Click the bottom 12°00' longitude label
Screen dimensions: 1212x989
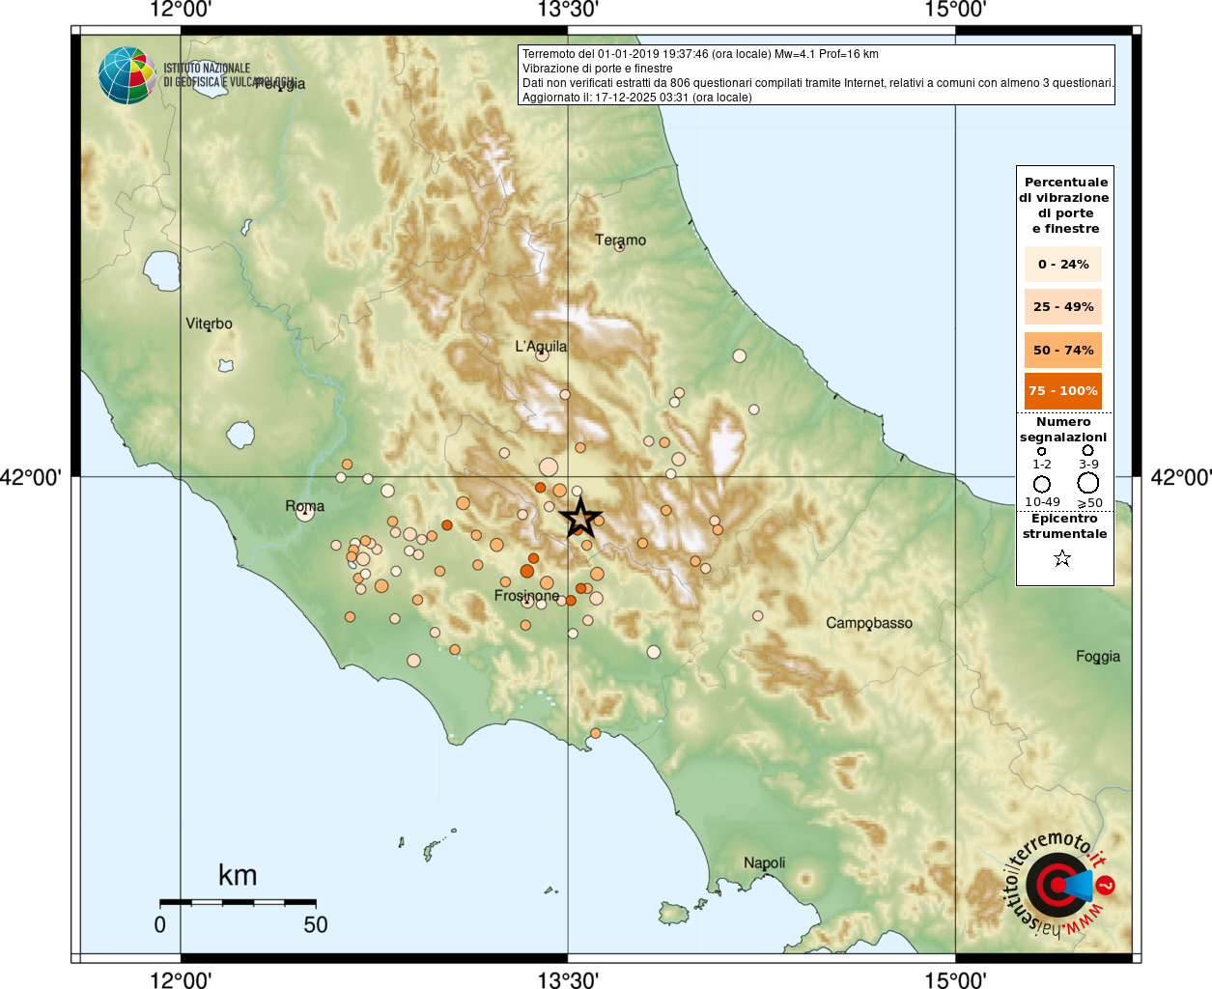[181, 980]
